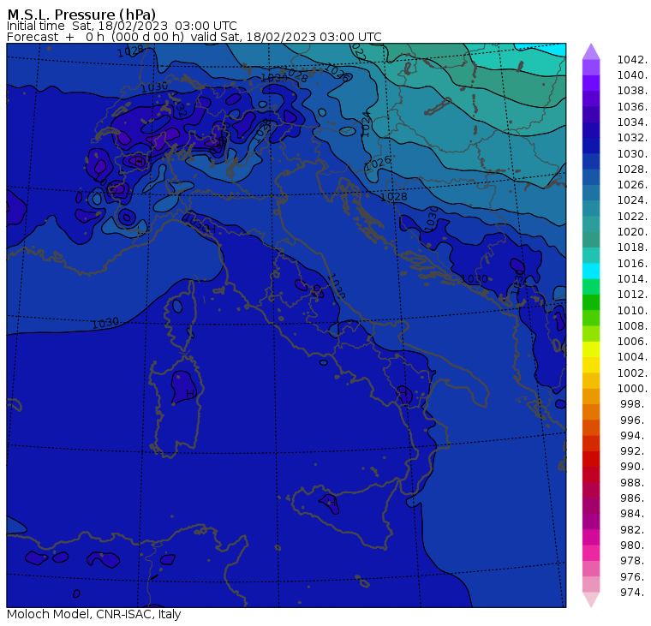651x626 pixels.
Task: Click the Initial time line of text
Action: [x=122, y=26]
